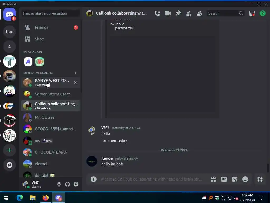Click Kende username in message
This screenshot has height=203, width=270.
107,158
